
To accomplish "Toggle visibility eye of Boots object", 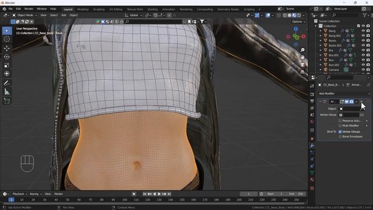I will [363, 40].
